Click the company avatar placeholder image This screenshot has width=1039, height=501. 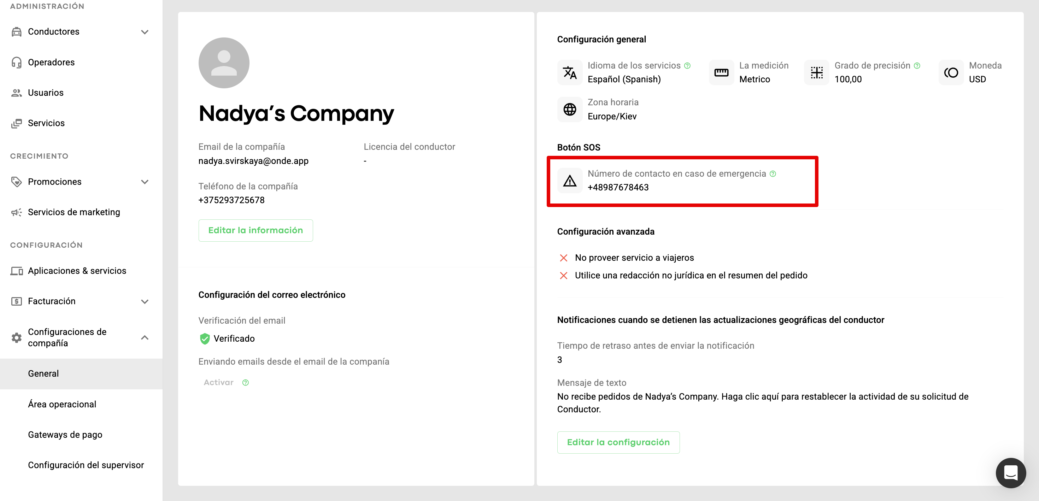click(224, 63)
